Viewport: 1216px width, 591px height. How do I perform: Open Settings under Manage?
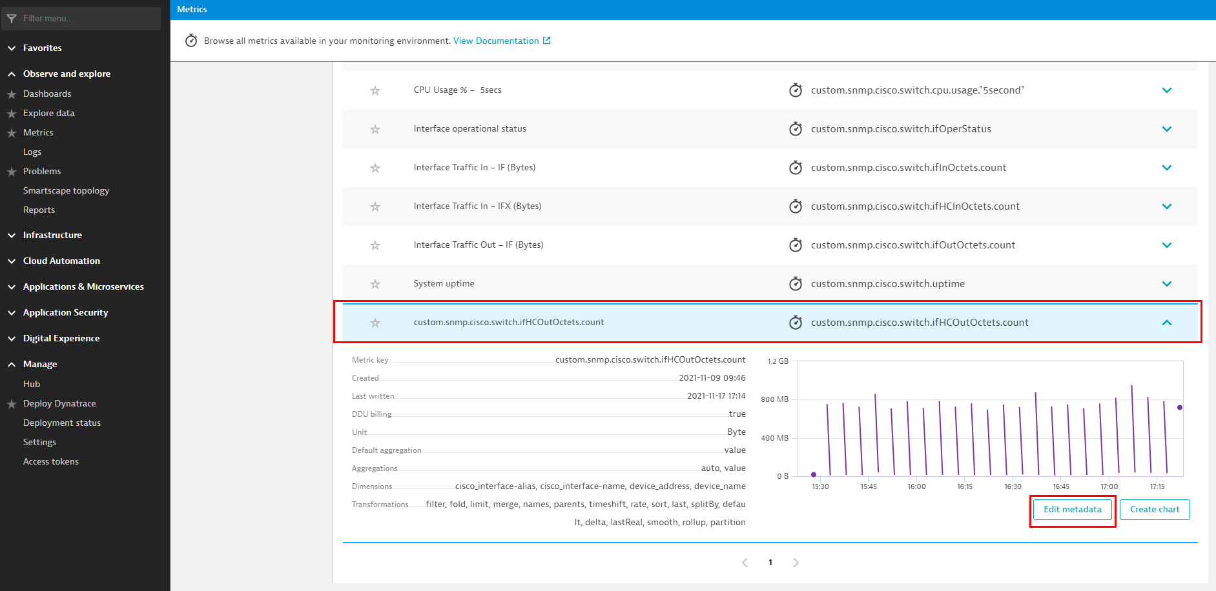(39, 442)
